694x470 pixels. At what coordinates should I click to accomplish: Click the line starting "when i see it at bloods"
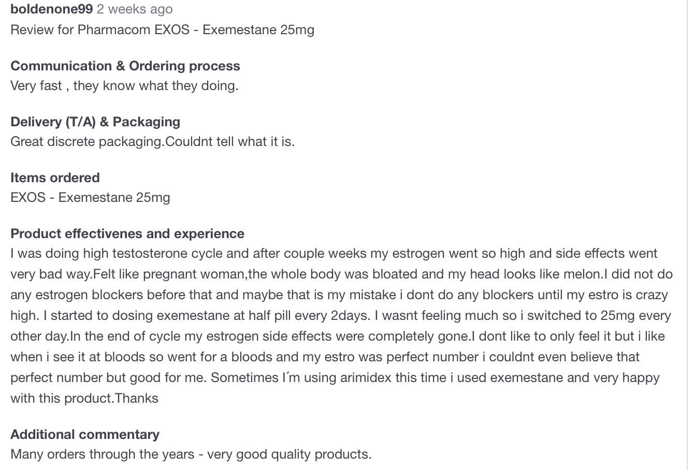325,357
